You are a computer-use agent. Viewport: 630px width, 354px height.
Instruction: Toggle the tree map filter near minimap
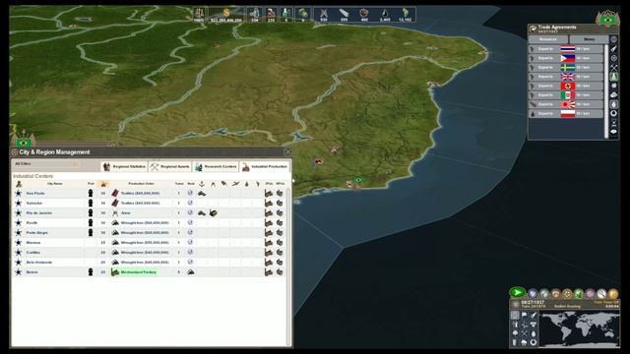[516, 333]
